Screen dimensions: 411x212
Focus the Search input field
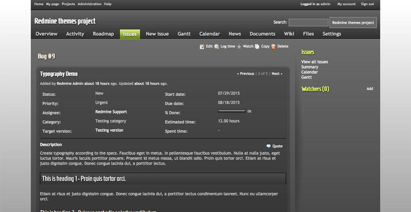click(x=308, y=23)
